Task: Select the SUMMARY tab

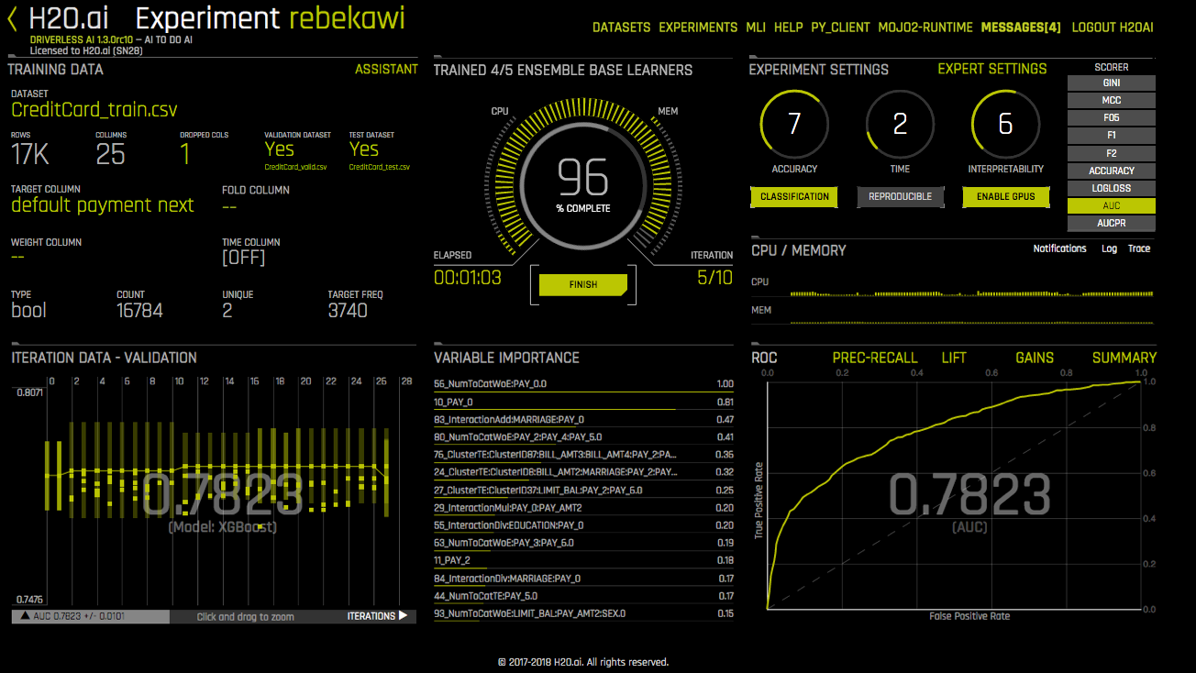Action: click(x=1124, y=358)
